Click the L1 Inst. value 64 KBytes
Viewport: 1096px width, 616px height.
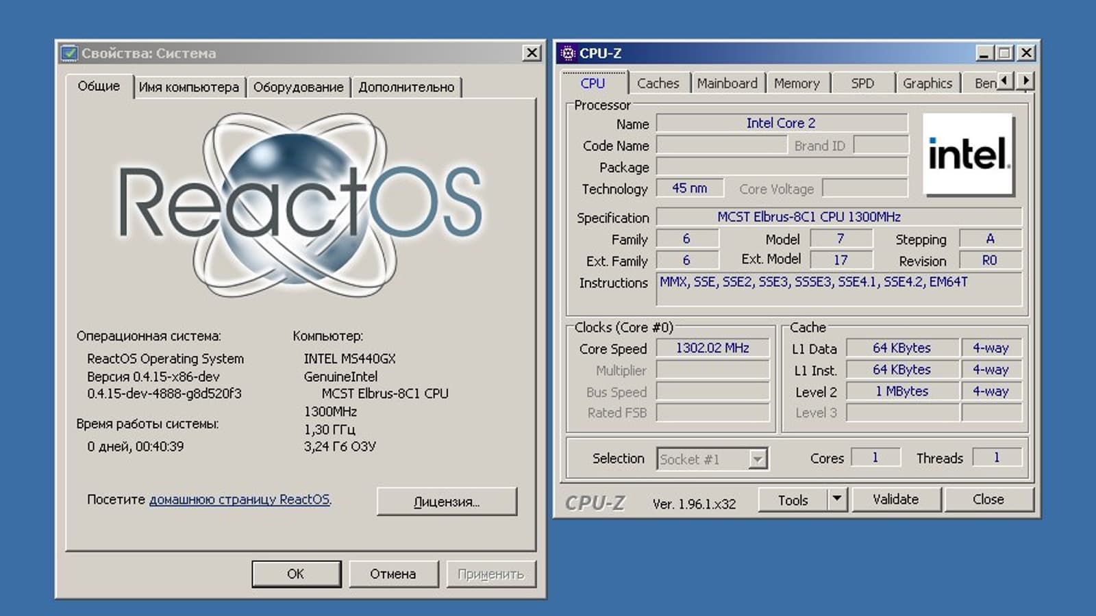coord(901,370)
